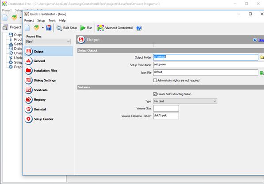The width and height of the screenshot is (264, 184).
Task: Select Output item in background project tree
Action: pos(15,35)
